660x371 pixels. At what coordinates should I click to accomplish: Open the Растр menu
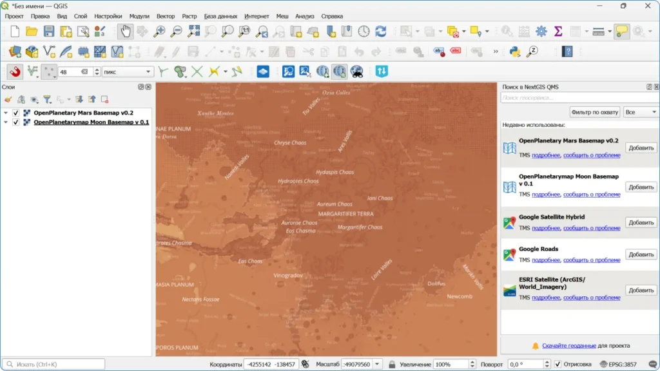coord(189,16)
